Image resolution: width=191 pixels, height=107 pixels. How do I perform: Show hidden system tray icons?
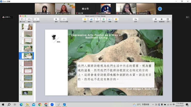tap(153, 105)
